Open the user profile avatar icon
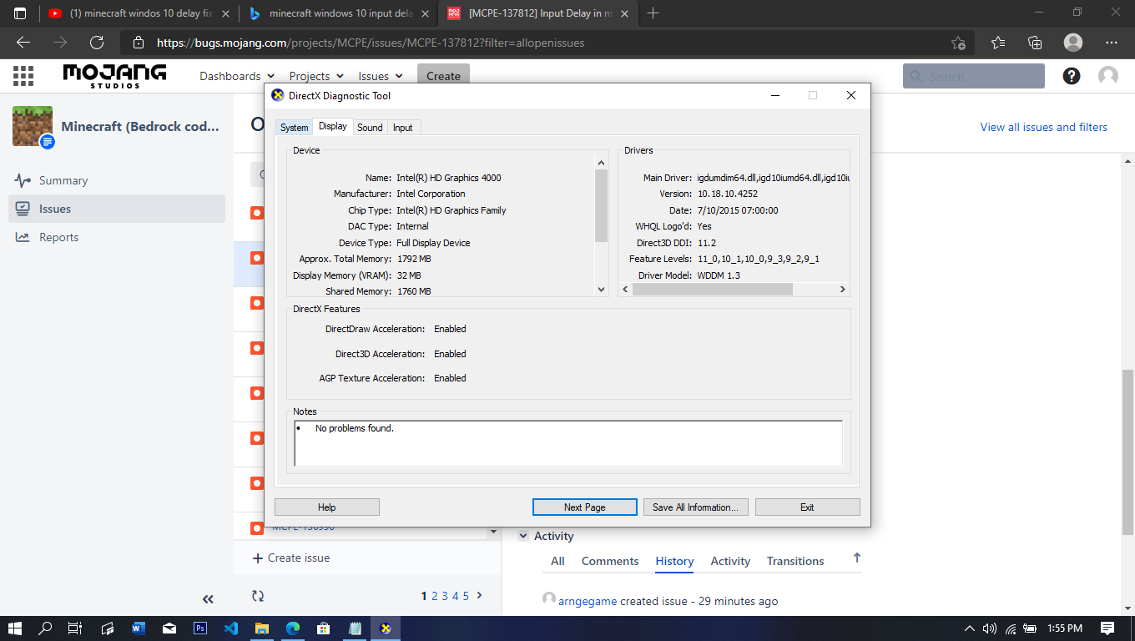Viewport: 1135px width, 641px height. [1108, 76]
